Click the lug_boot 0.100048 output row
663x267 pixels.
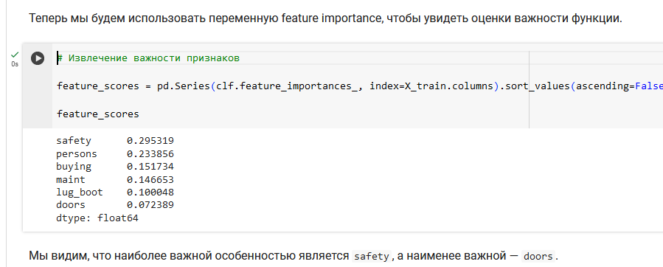115,193
